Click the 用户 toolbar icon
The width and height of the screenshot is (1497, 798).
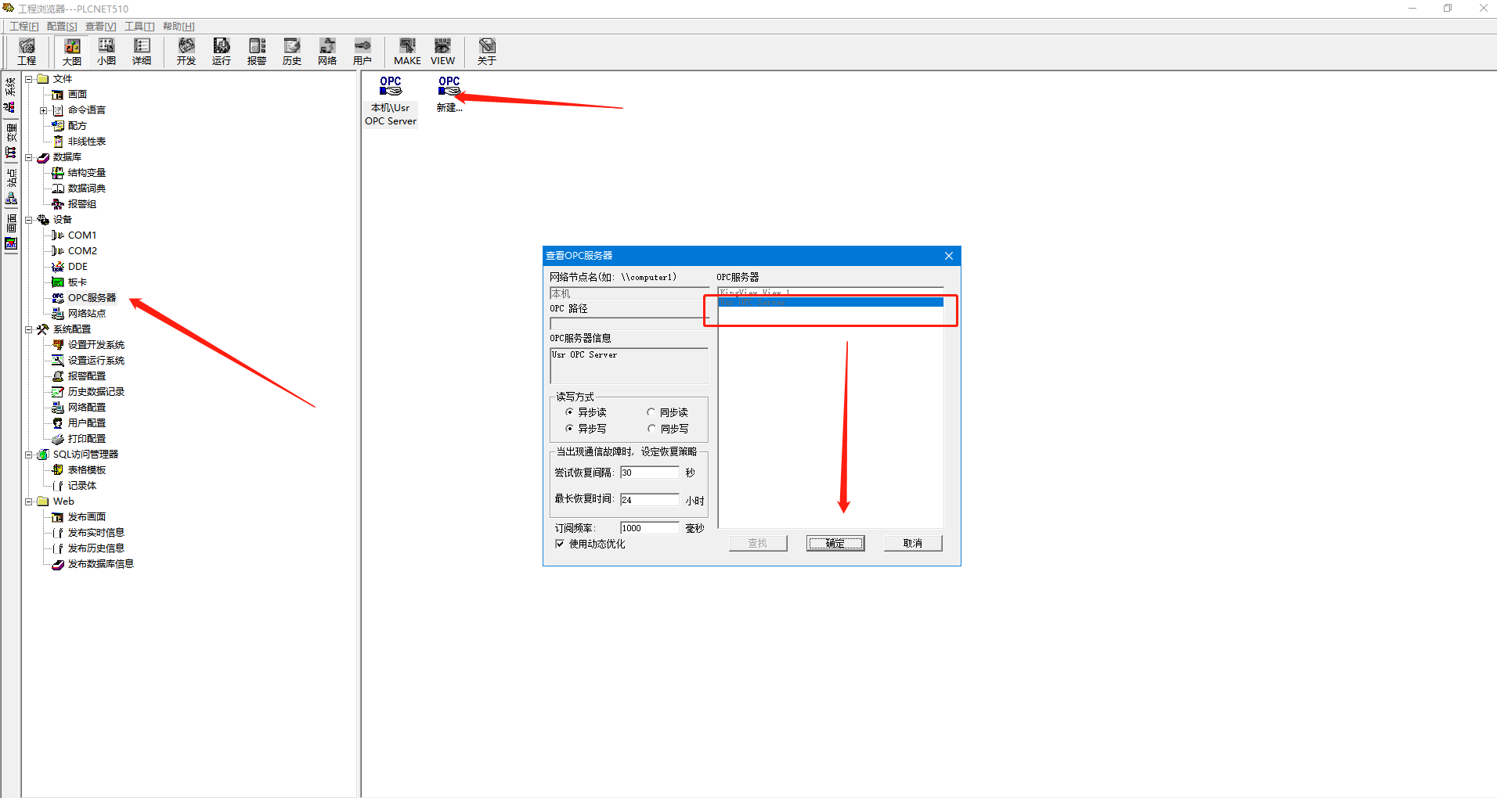pyautogui.click(x=363, y=51)
